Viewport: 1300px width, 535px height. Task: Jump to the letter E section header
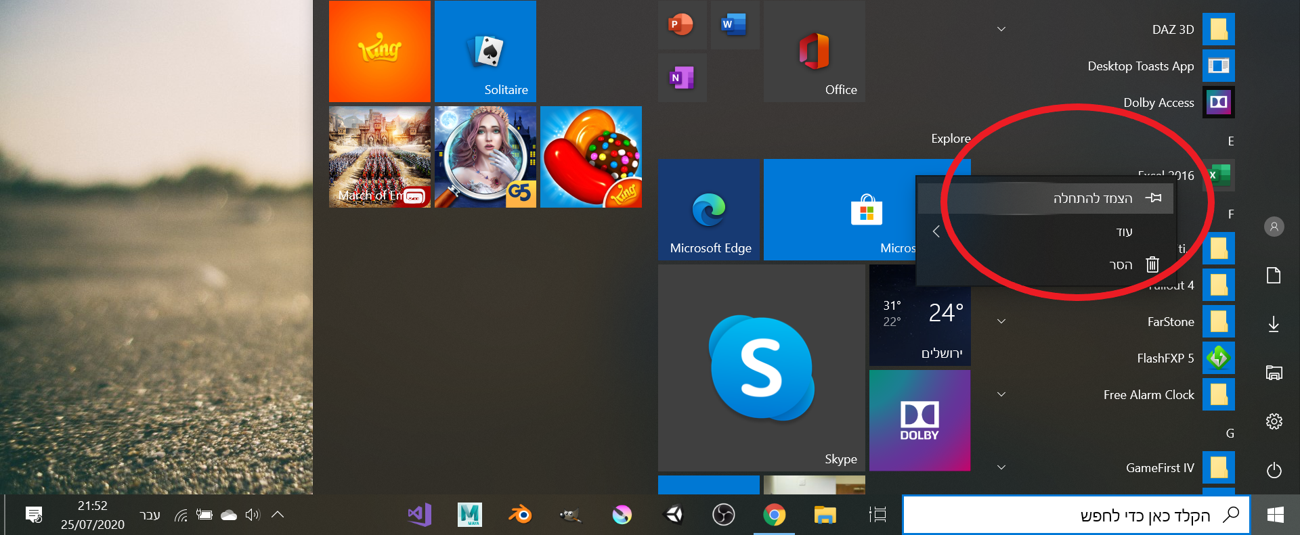tap(1230, 141)
